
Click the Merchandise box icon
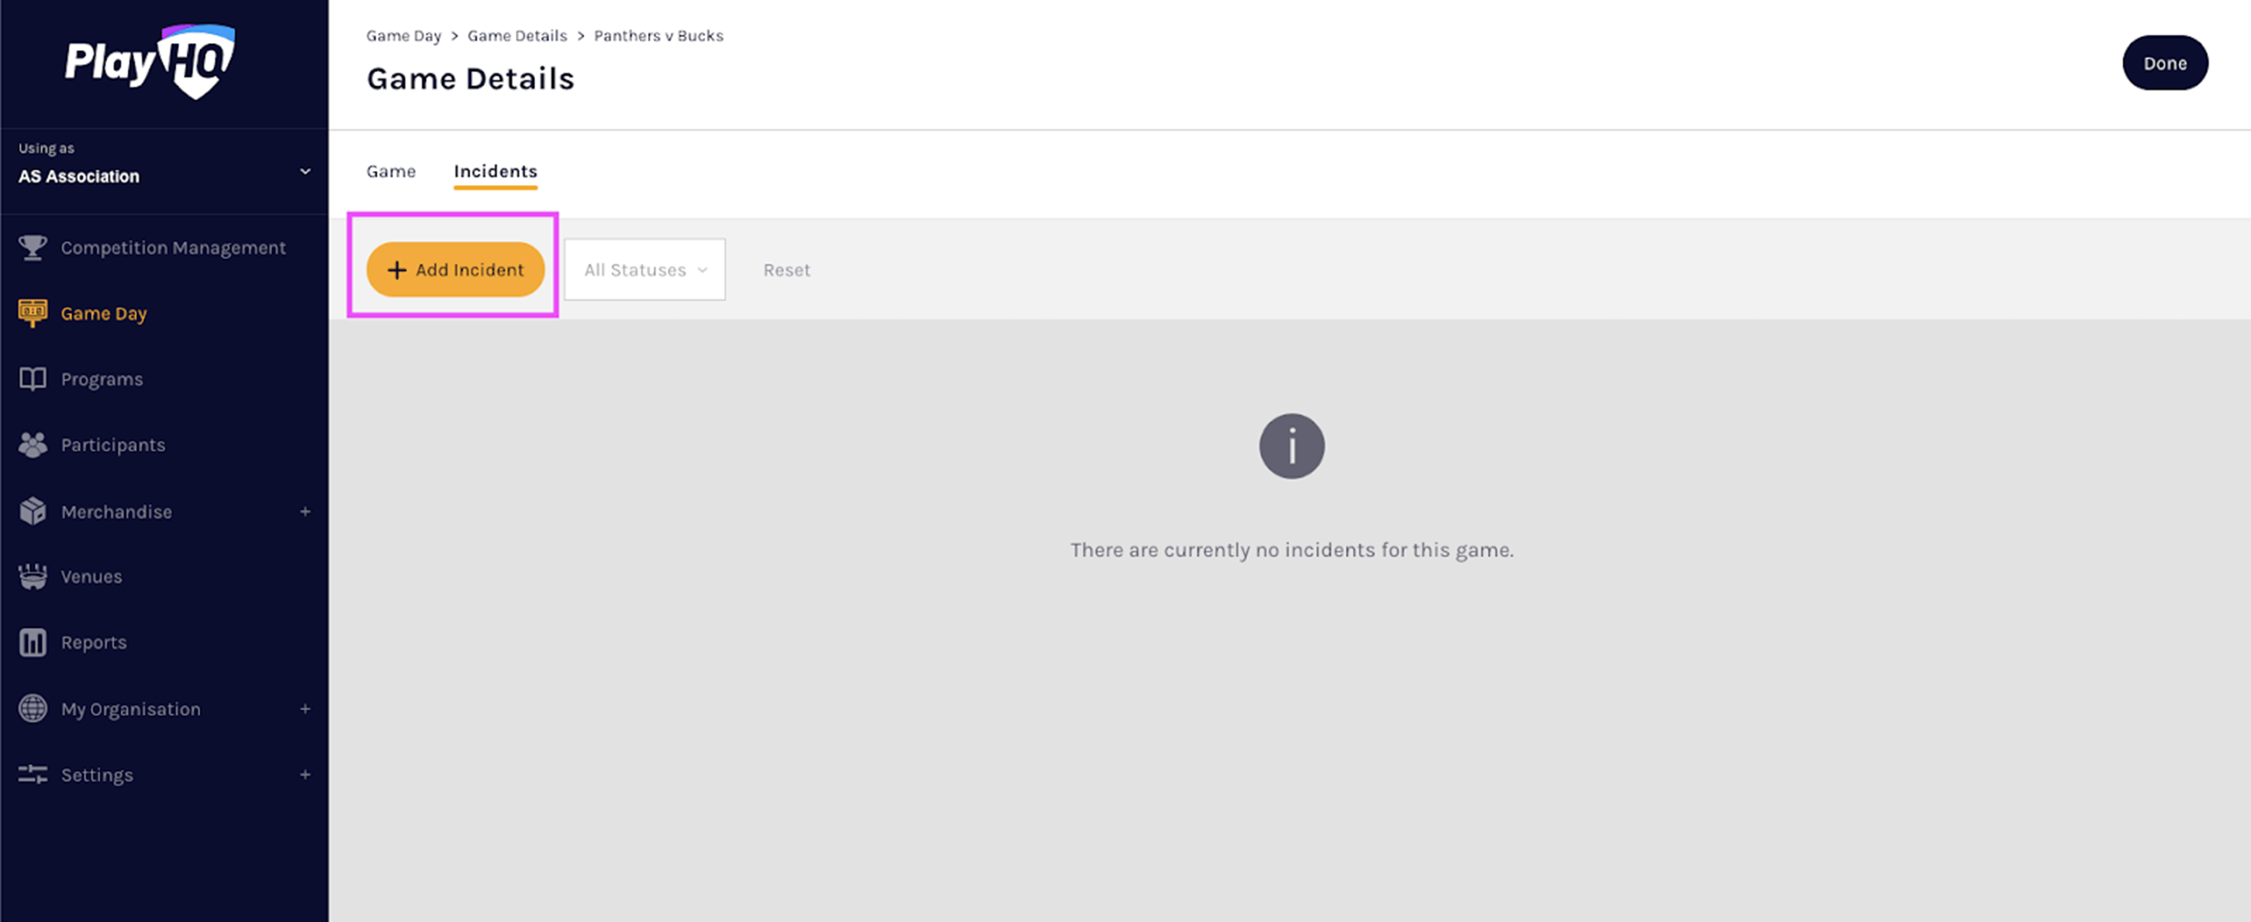coord(33,511)
